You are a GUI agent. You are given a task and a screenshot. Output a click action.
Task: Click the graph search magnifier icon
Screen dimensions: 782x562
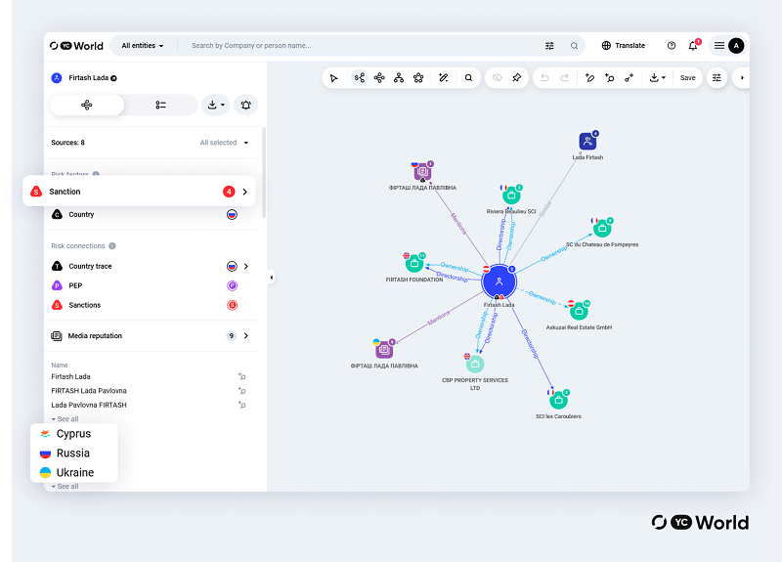(468, 77)
